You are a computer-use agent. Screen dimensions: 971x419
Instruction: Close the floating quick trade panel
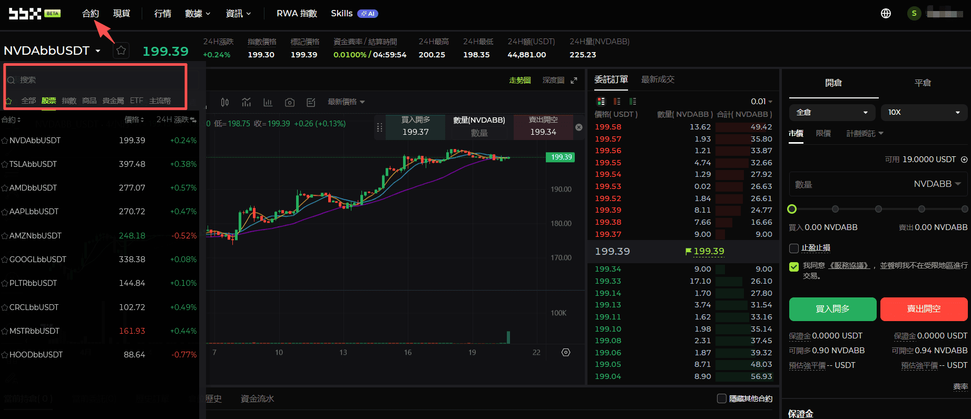click(578, 127)
